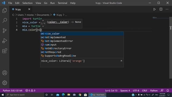
Task: Open Microsoft Edge in taskbar
Action: point(63,95)
